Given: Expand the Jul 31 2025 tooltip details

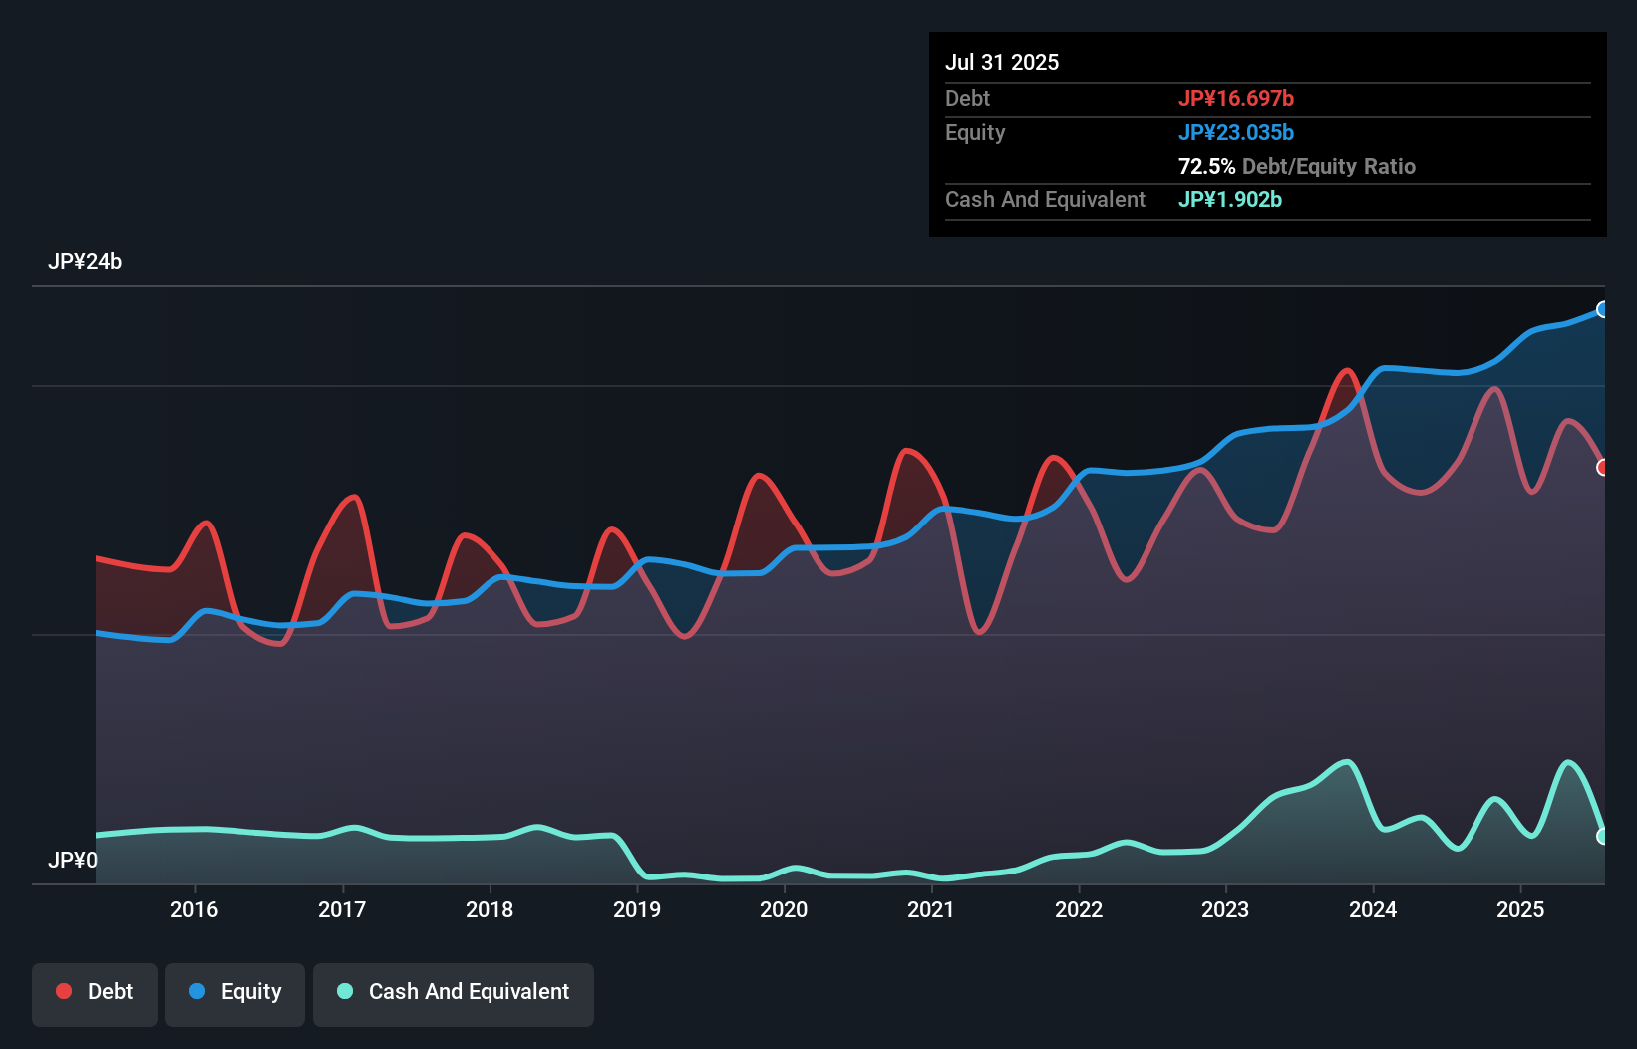Looking at the screenshot, I should coord(1002,62).
